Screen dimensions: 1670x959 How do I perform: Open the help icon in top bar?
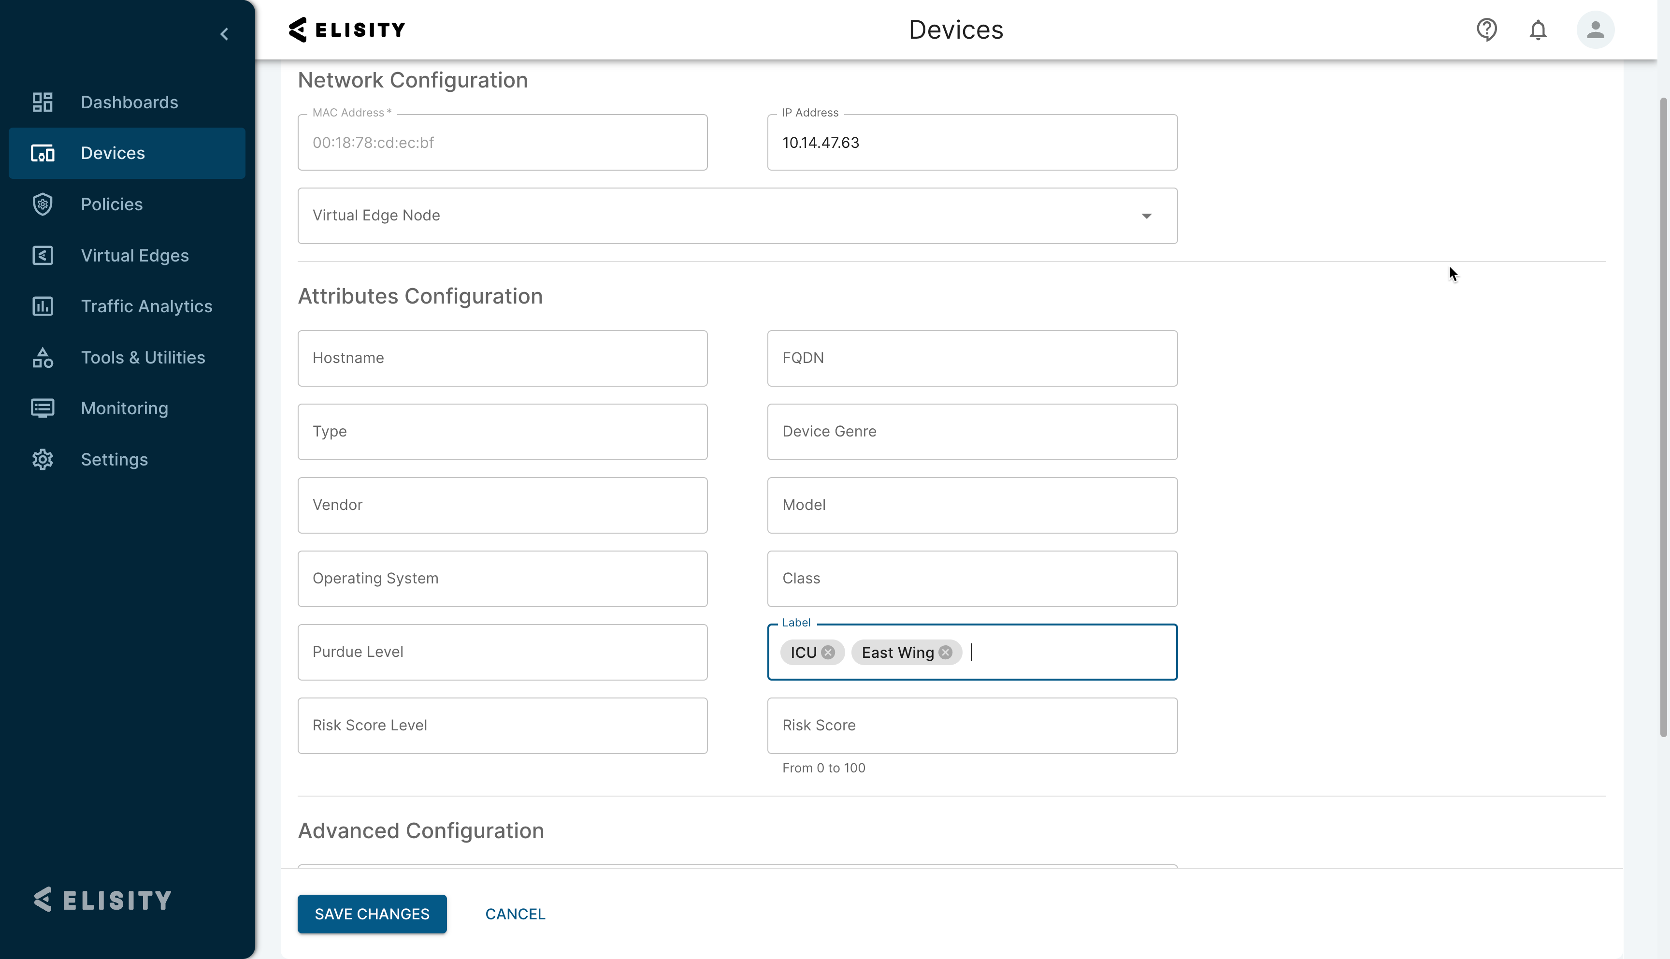[x=1487, y=29]
